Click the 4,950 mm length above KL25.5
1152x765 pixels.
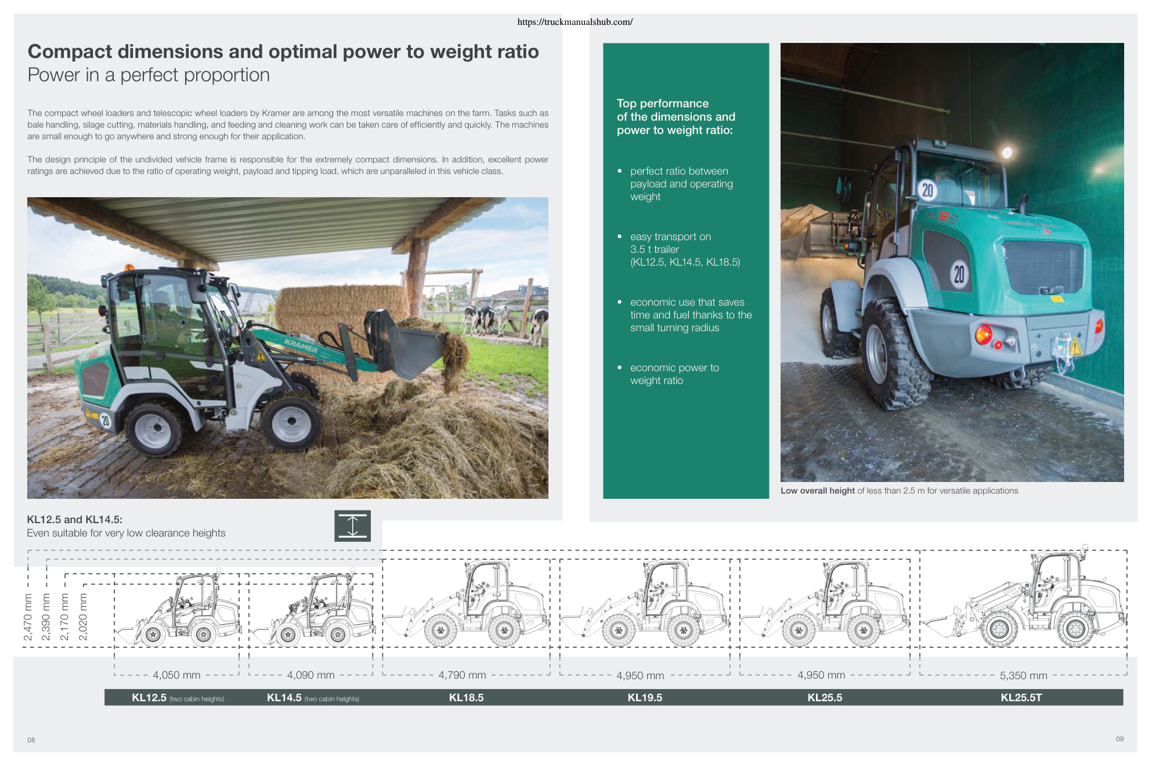[x=821, y=675]
